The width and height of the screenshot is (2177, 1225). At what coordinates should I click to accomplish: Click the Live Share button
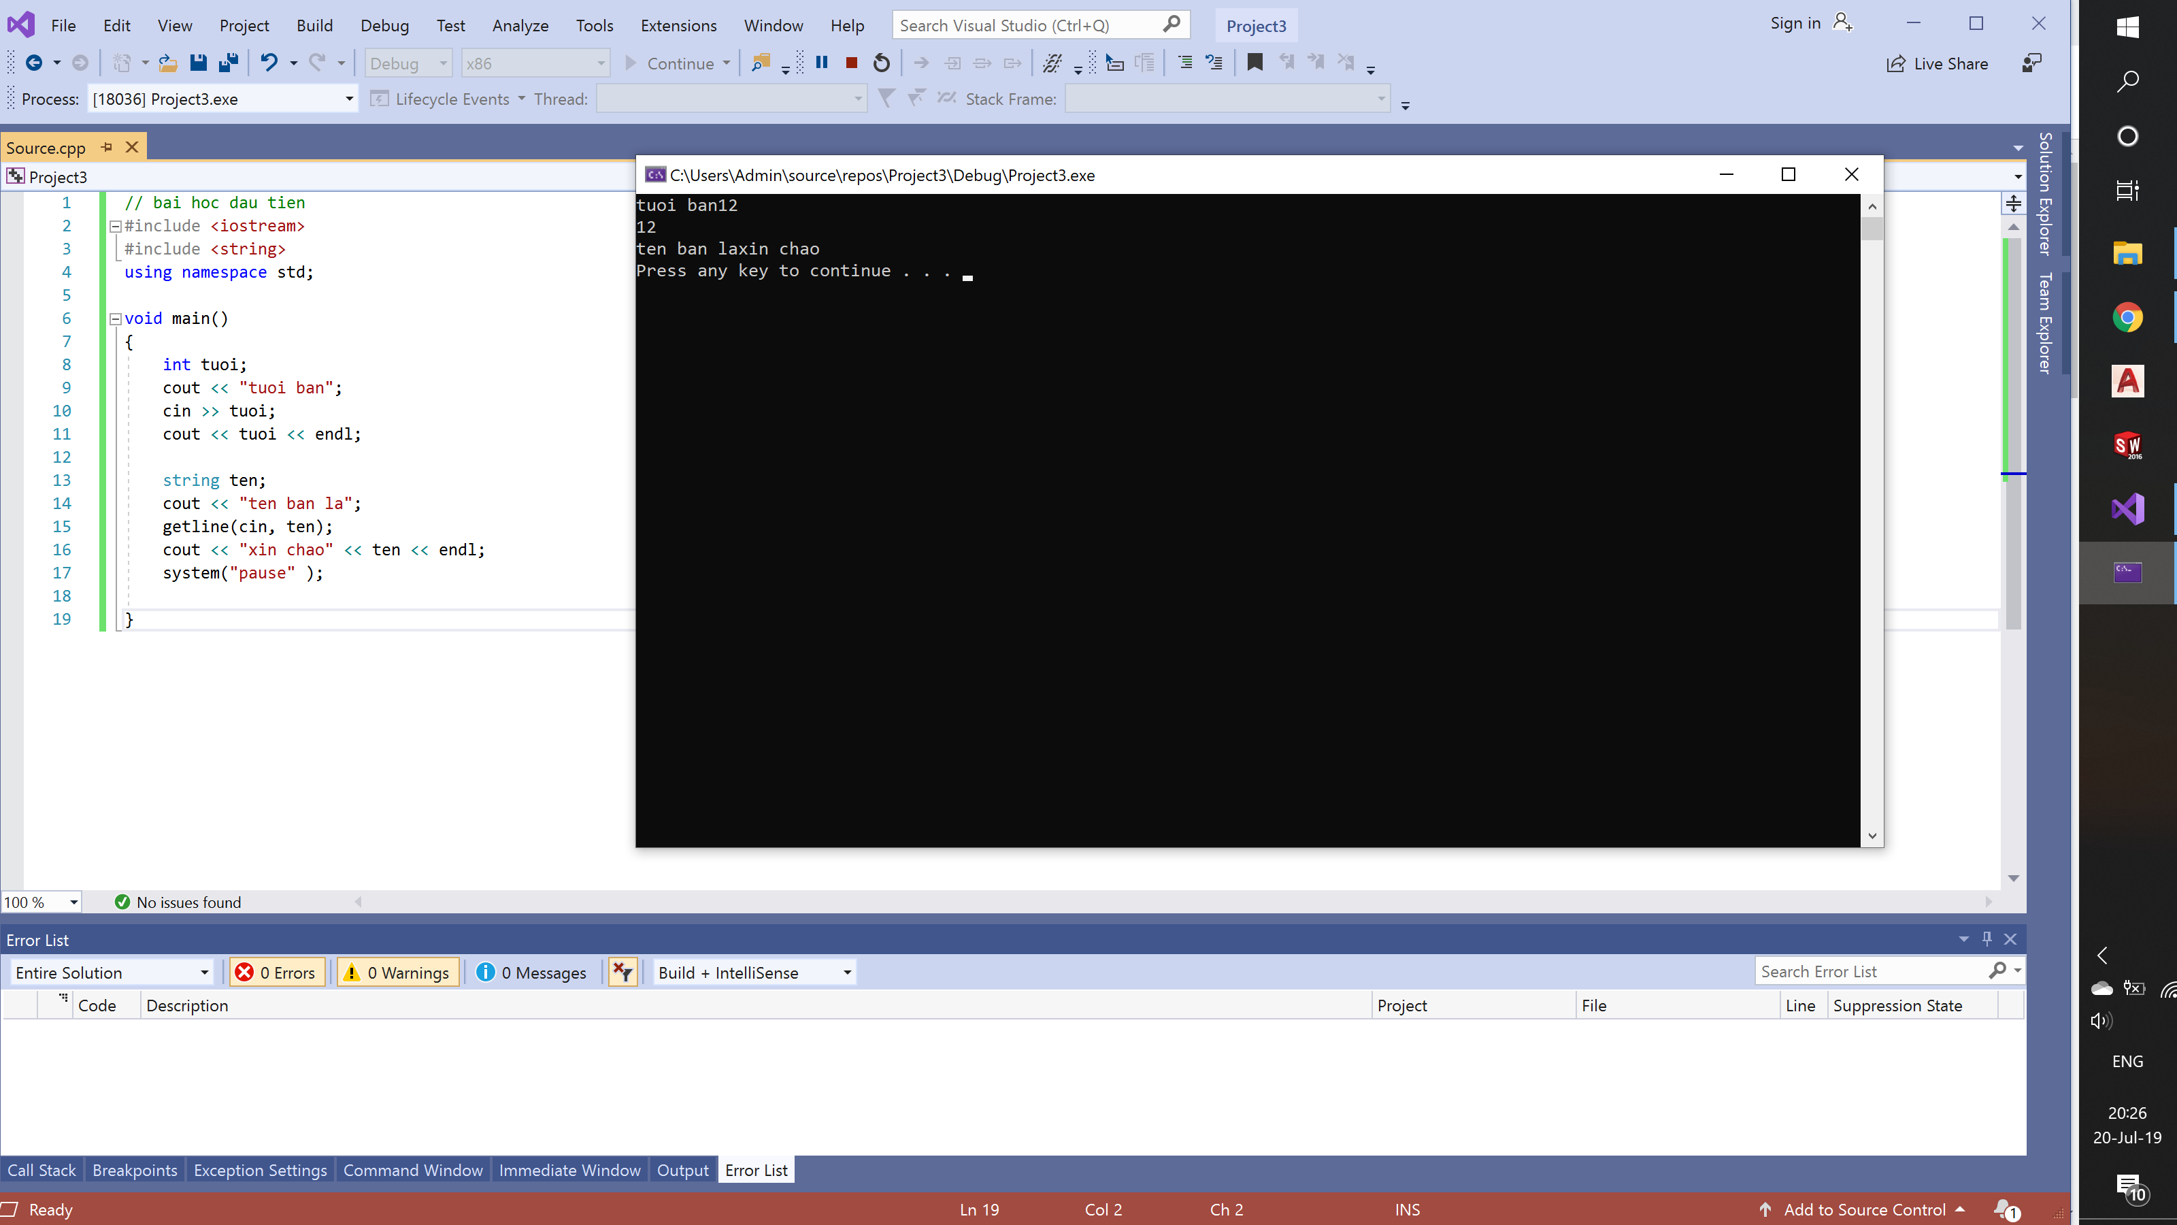pyautogui.click(x=1937, y=63)
